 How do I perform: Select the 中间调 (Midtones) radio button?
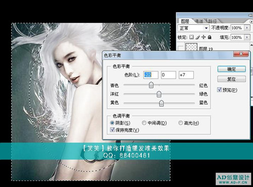[x=144, y=123]
